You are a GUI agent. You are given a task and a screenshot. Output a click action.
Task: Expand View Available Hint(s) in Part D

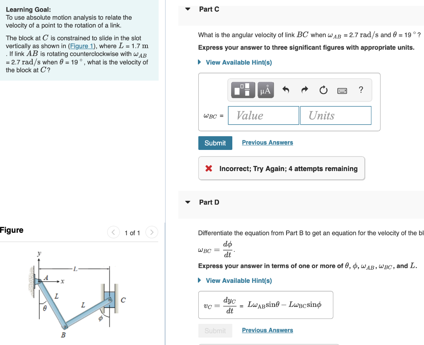pos(238,280)
